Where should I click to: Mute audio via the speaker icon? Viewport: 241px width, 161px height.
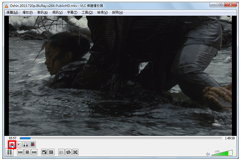(x=208, y=154)
